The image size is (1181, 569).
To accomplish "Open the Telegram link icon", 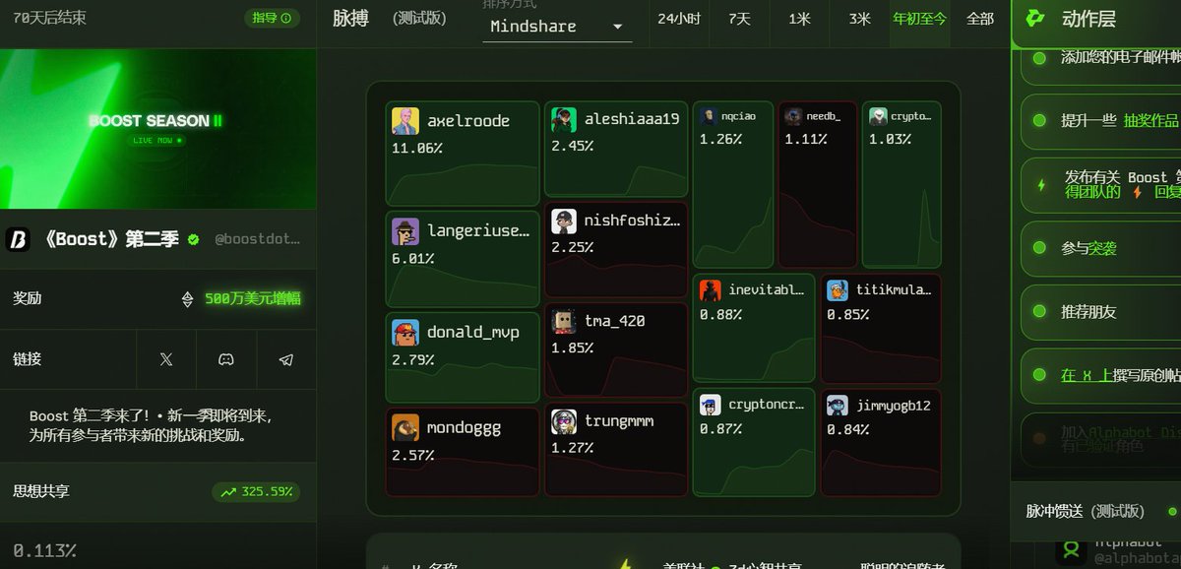I will pos(286,360).
